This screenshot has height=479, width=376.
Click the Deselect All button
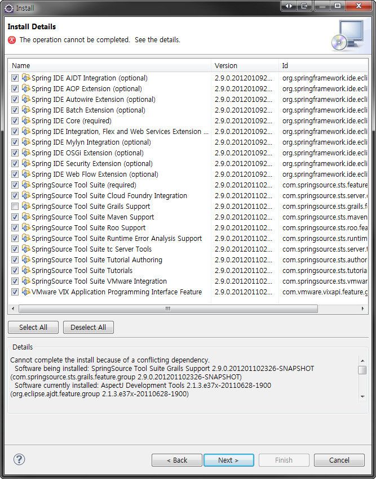[88, 328]
